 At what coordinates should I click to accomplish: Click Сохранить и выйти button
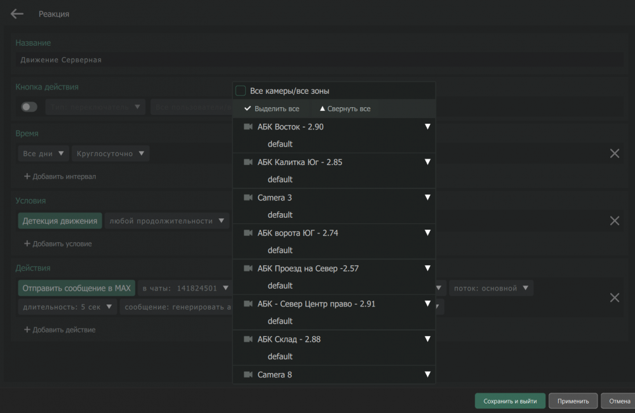510,401
